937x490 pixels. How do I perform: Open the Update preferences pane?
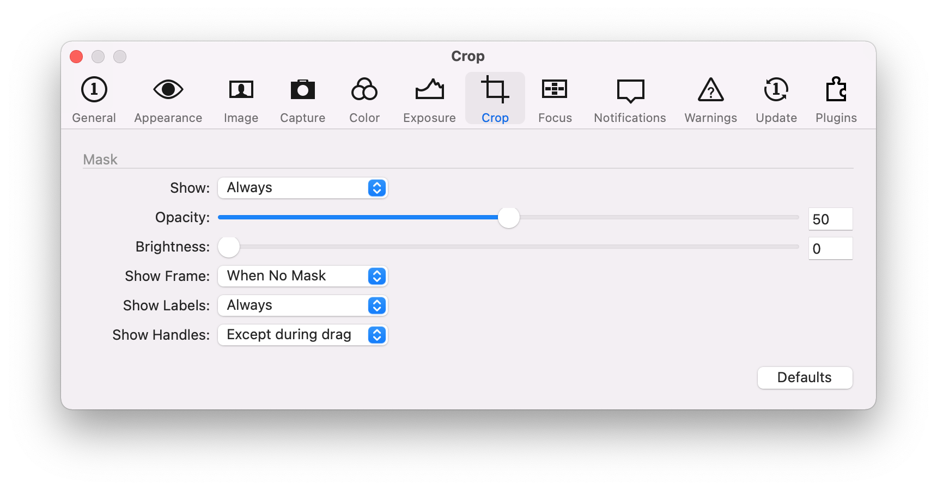[x=776, y=99]
